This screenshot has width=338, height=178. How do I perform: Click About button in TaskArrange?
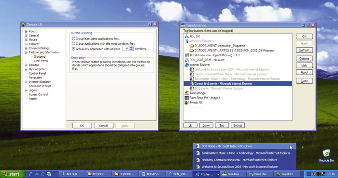tap(304, 72)
